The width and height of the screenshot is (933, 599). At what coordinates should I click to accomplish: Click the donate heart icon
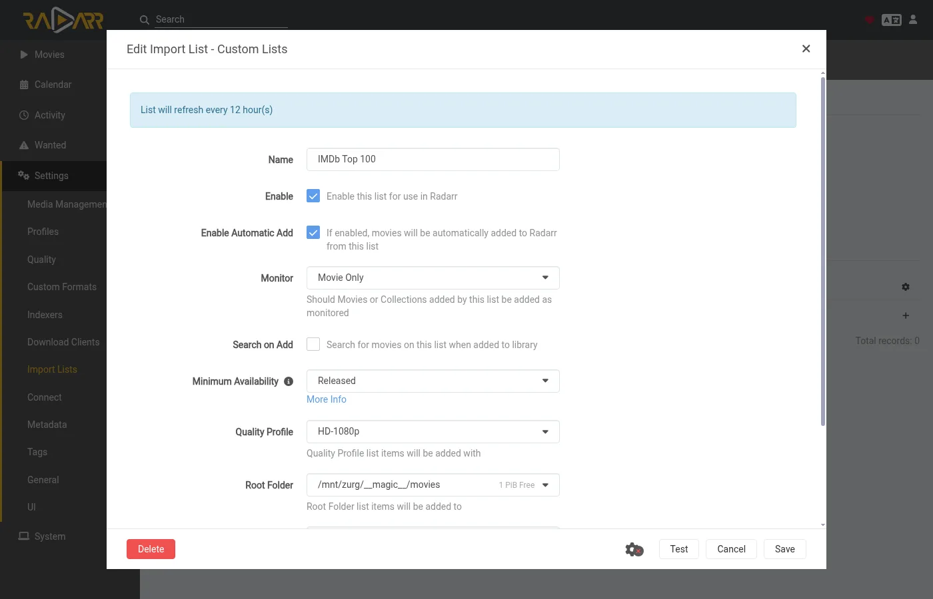coord(869,20)
